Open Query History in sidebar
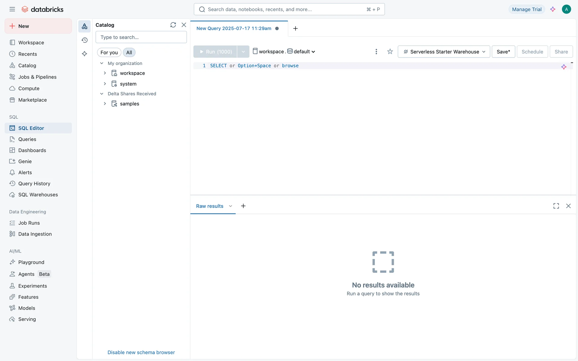Viewport: 578px width, 361px height. pyautogui.click(x=34, y=184)
